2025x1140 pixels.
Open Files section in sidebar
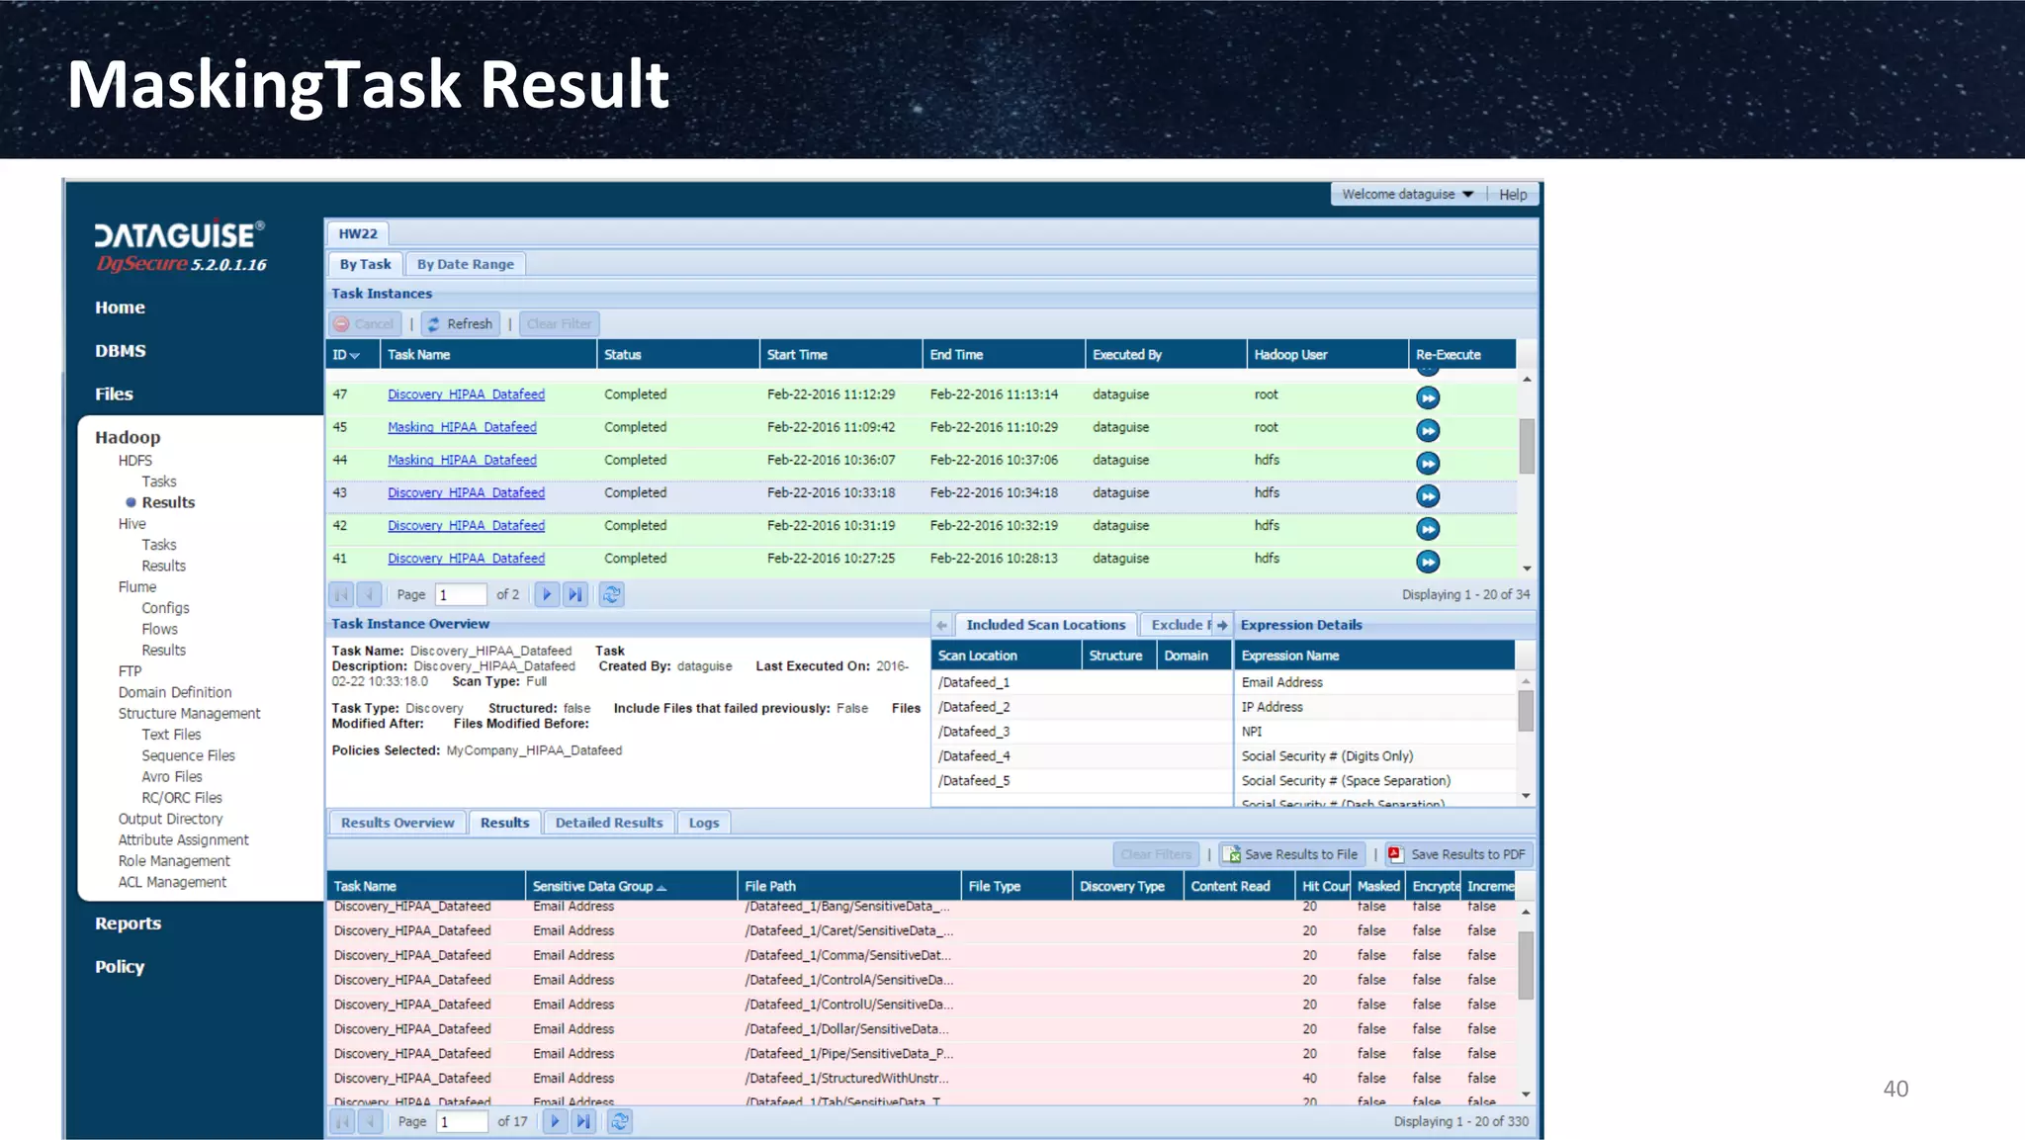click(x=114, y=394)
